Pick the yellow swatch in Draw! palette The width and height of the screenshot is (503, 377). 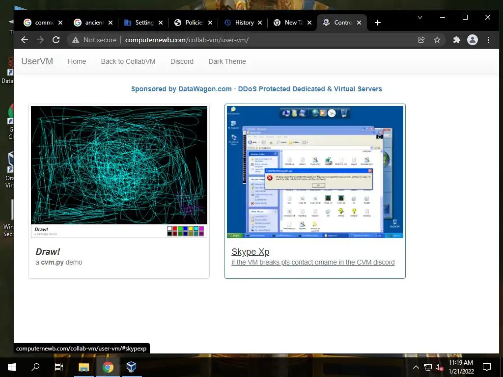(x=191, y=229)
